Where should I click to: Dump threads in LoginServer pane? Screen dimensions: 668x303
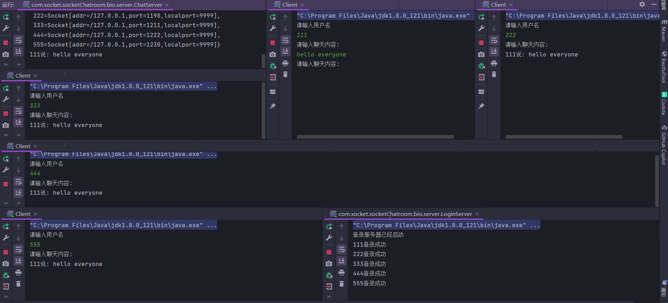(x=329, y=263)
